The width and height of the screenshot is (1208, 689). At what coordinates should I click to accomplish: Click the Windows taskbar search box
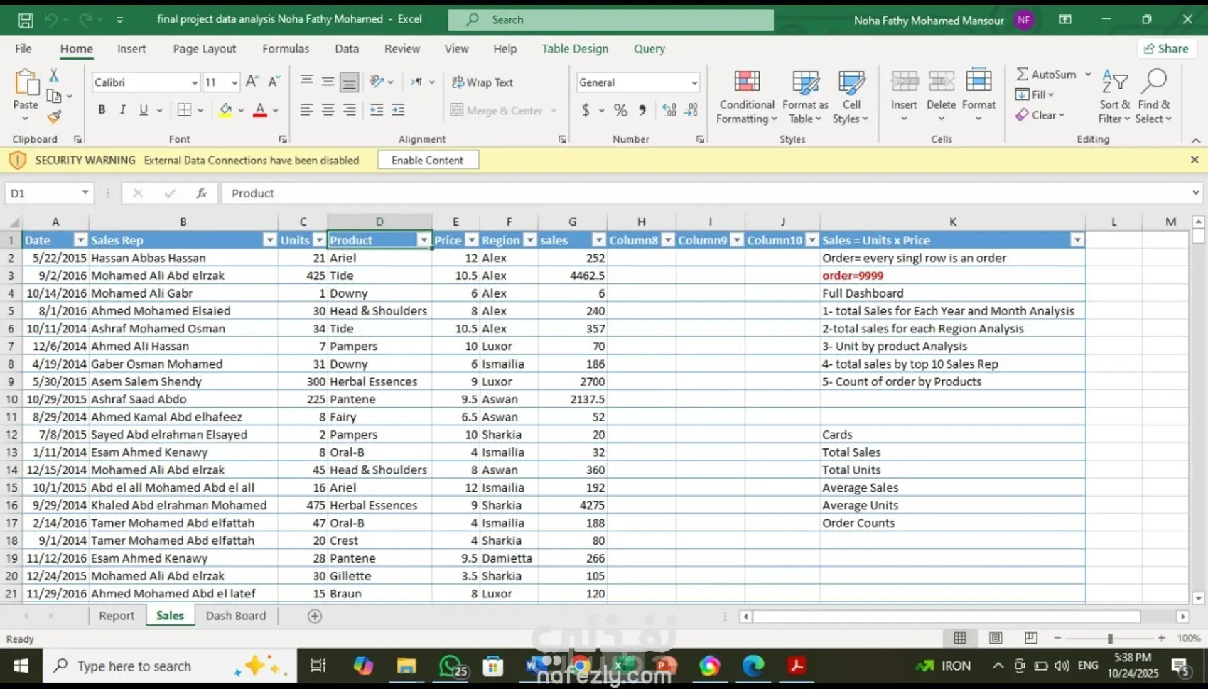coord(171,666)
